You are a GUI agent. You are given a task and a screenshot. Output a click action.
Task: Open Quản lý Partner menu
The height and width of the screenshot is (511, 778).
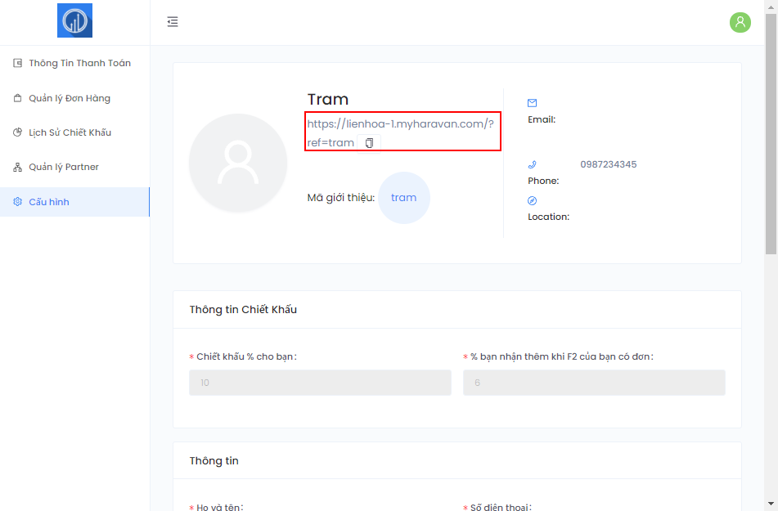pos(74,167)
